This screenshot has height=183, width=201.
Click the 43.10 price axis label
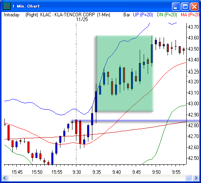click(x=193, y=92)
